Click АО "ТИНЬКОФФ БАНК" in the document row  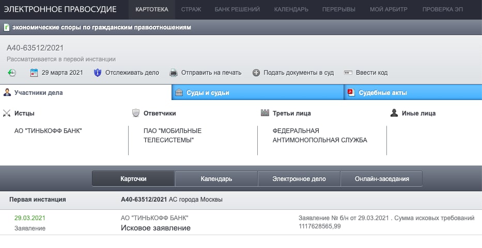[154, 218]
